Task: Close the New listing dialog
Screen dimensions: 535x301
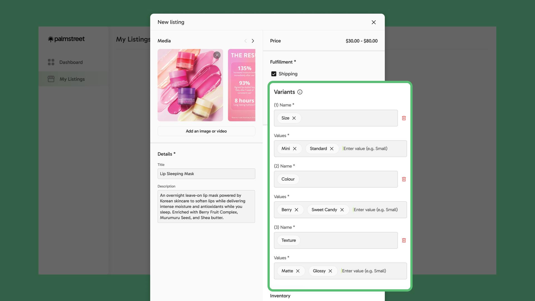Action: 374,22
